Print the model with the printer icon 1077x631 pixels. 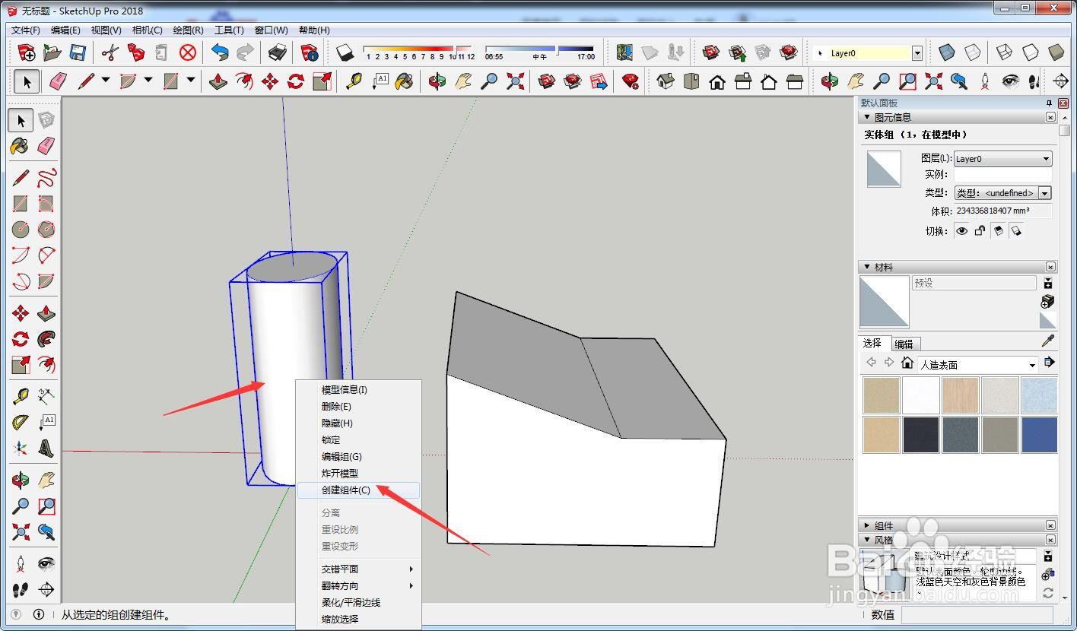click(x=278, y=52)
